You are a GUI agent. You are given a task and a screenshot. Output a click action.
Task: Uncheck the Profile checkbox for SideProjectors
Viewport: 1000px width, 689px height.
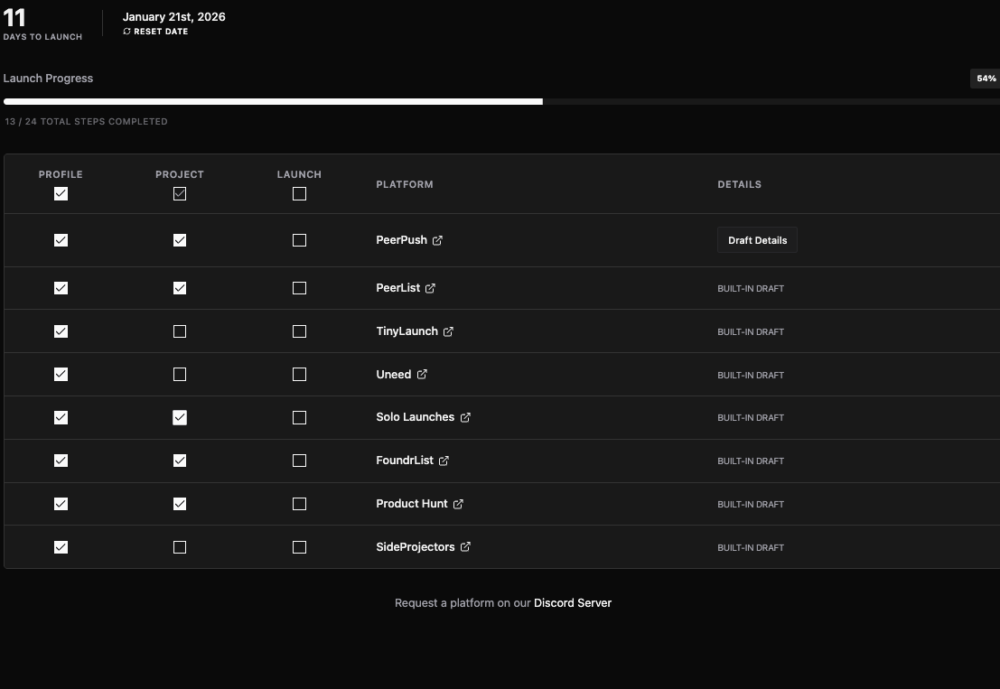pyautogui.click(x=61, y=547)
